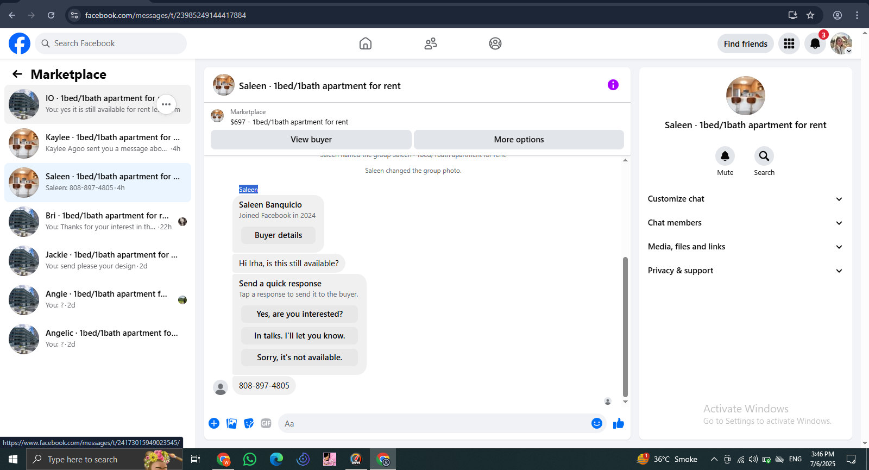Open the browser install app icon
The height and width of the screenshot is (470, 869).
coord(793,15)
